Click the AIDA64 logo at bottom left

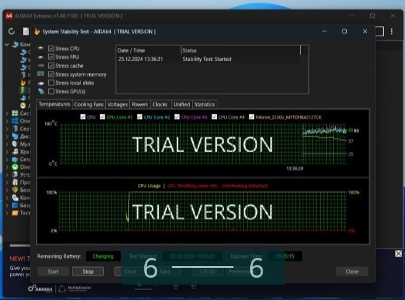41,288
